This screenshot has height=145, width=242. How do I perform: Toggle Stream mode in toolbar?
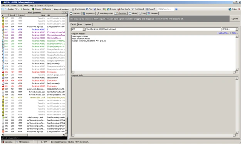click(36, 9)
